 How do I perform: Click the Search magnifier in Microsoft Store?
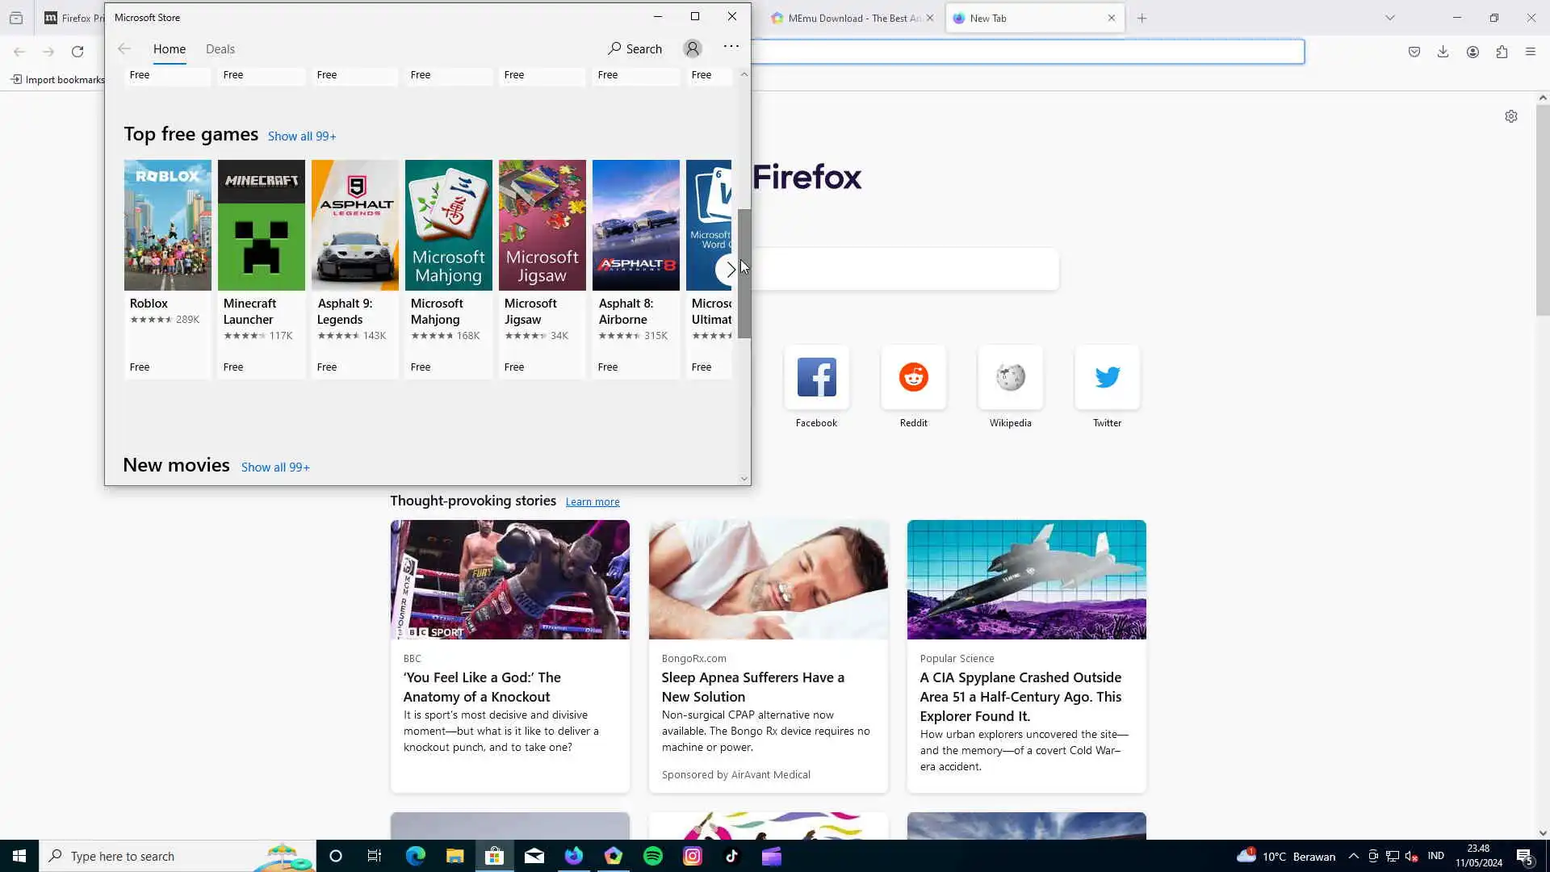coord(635,48)
